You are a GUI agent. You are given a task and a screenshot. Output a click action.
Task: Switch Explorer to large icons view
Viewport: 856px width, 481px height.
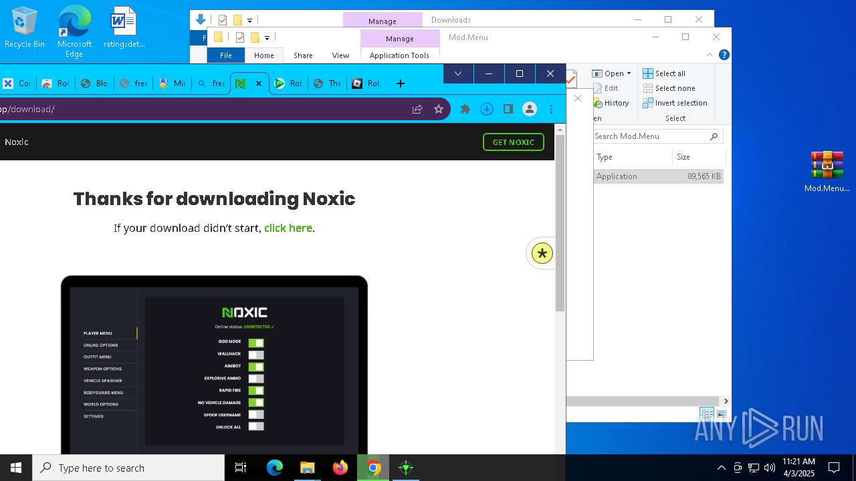coord(722,414)
